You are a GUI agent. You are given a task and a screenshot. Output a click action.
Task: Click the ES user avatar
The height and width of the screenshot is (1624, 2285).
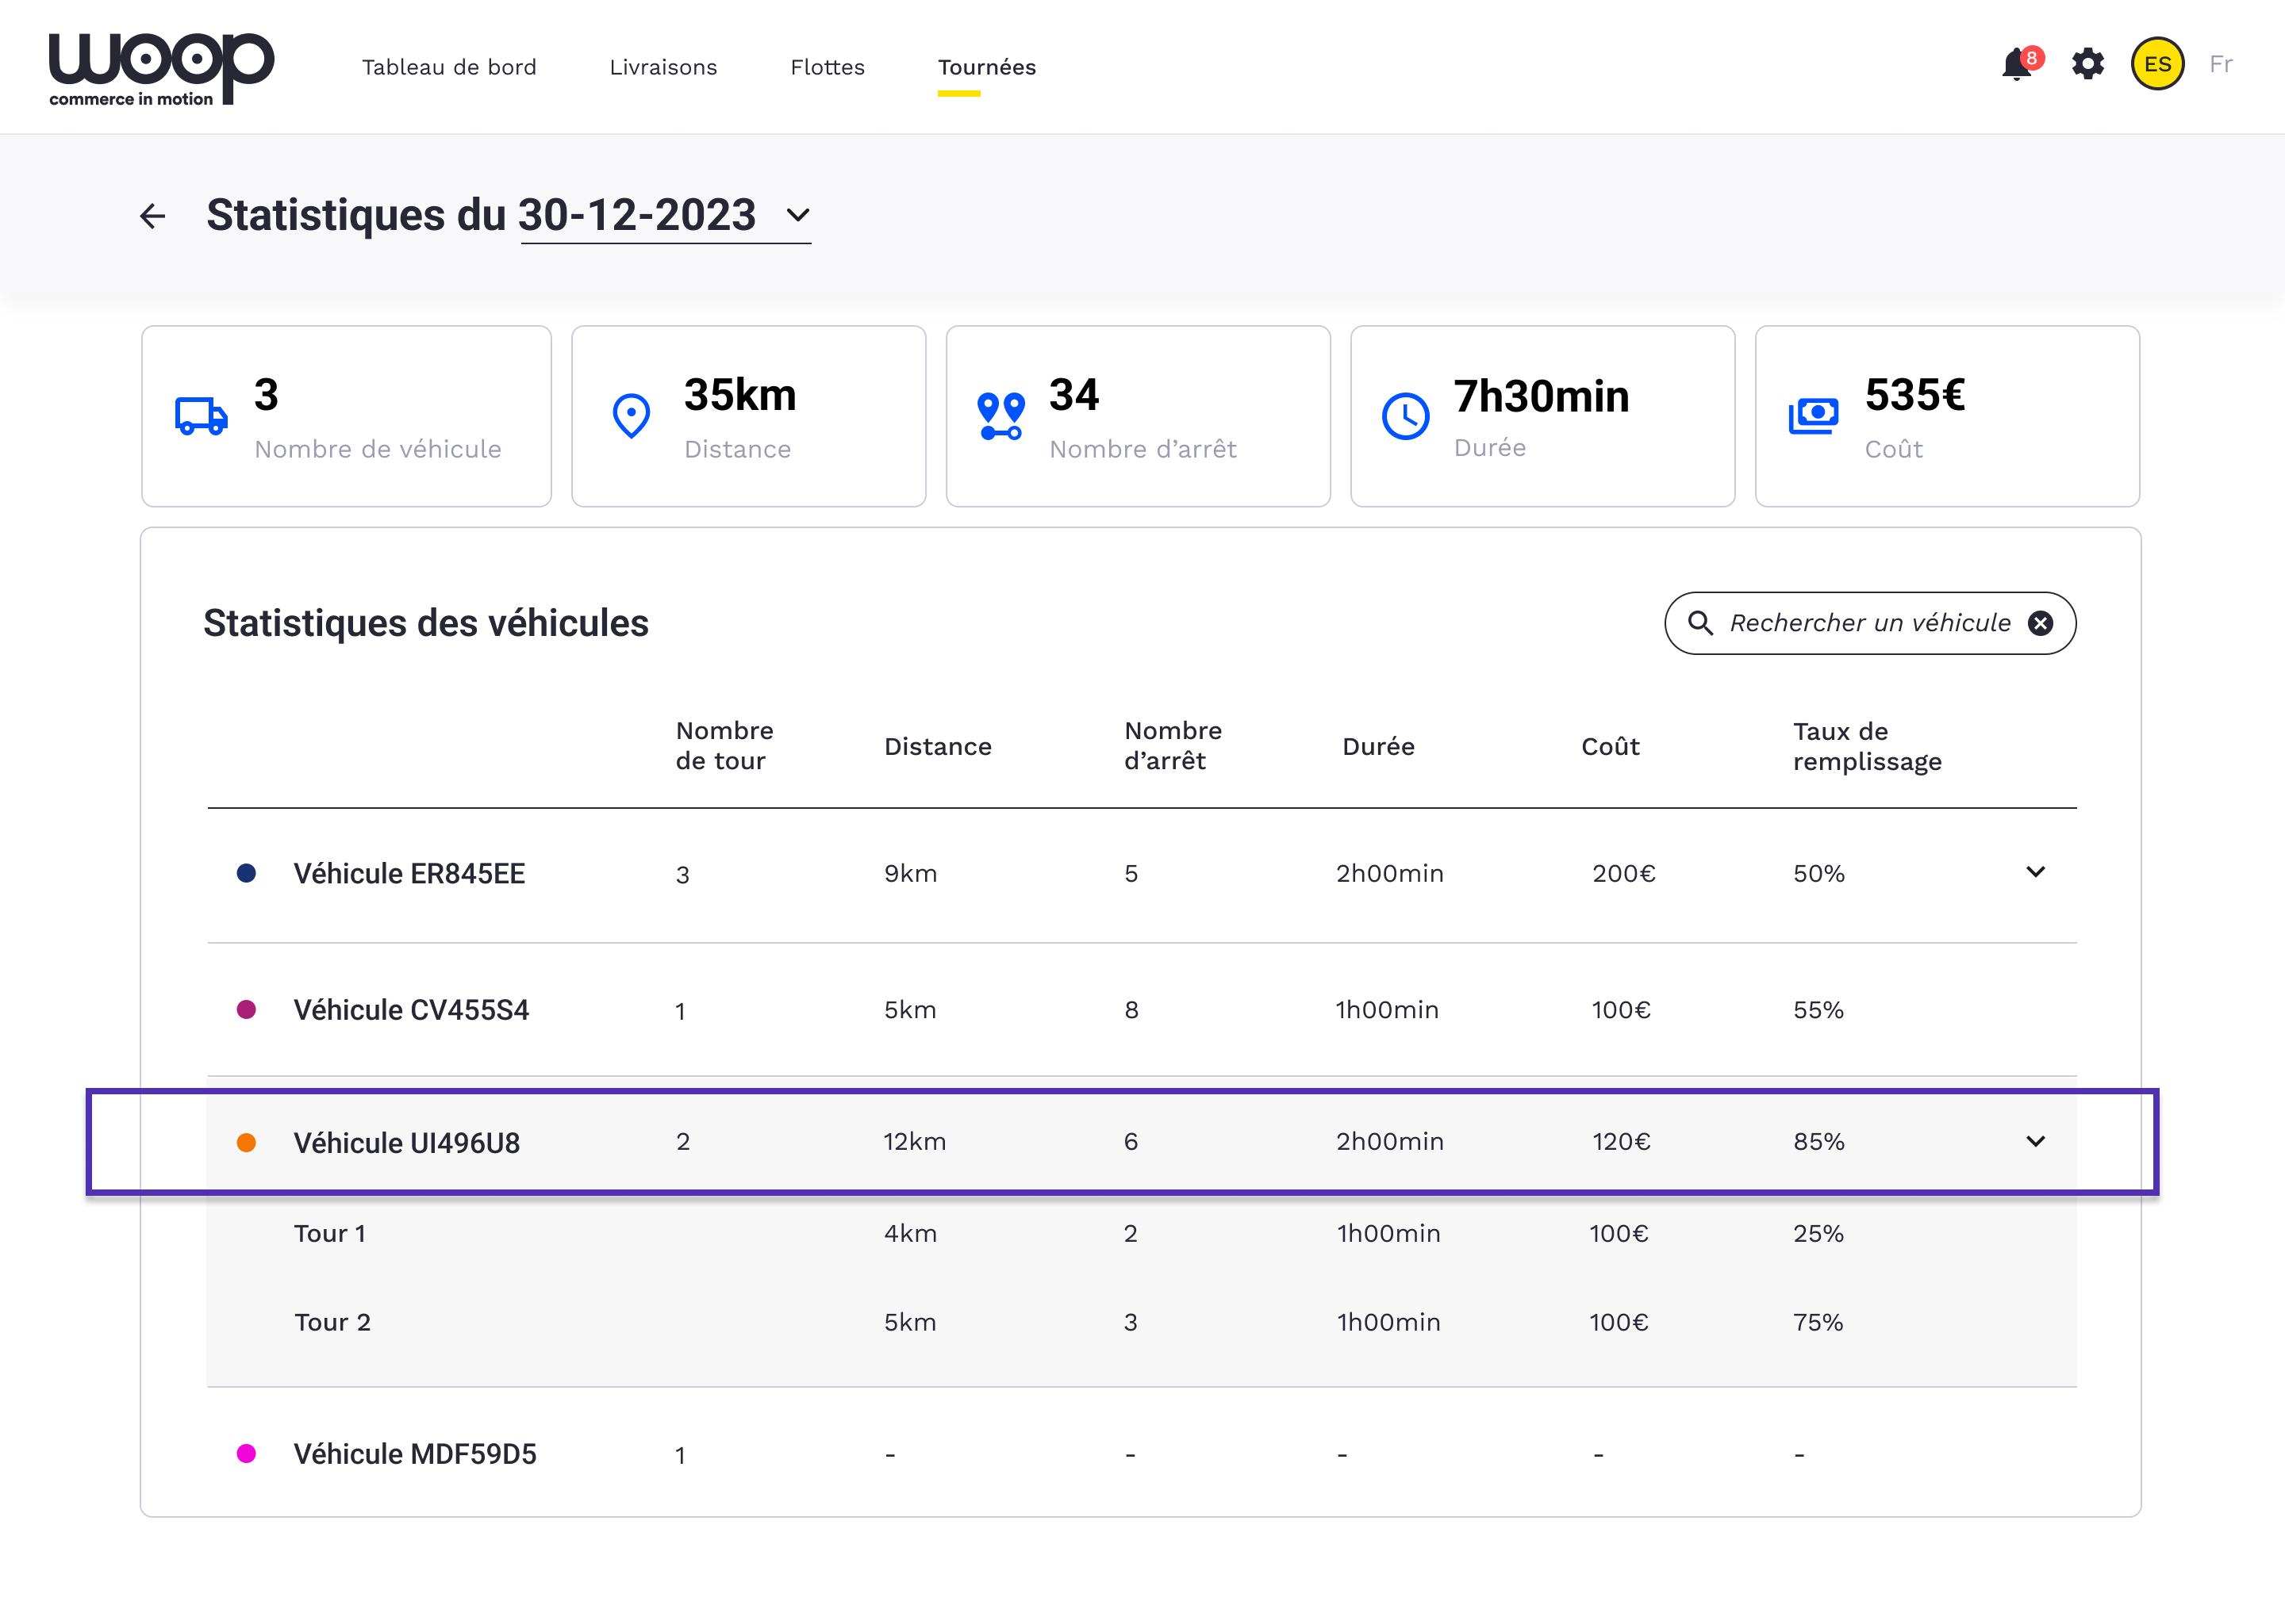coord(2157,65)
